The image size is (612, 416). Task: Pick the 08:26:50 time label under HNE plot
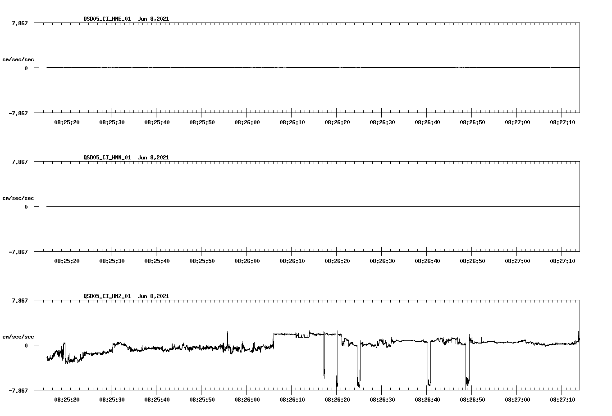coord(472,122)
